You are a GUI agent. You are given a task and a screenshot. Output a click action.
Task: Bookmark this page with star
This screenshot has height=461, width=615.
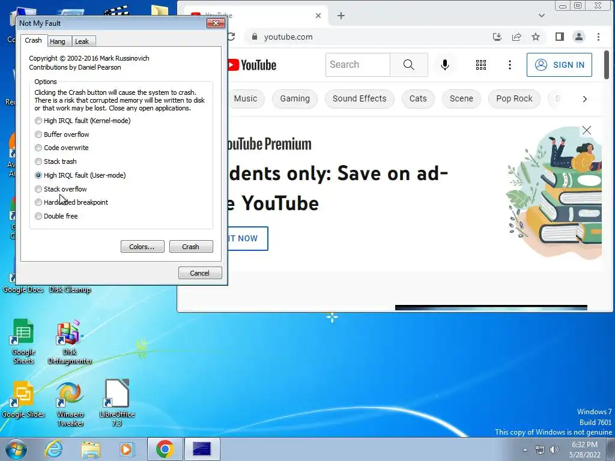tap(536, 37)
